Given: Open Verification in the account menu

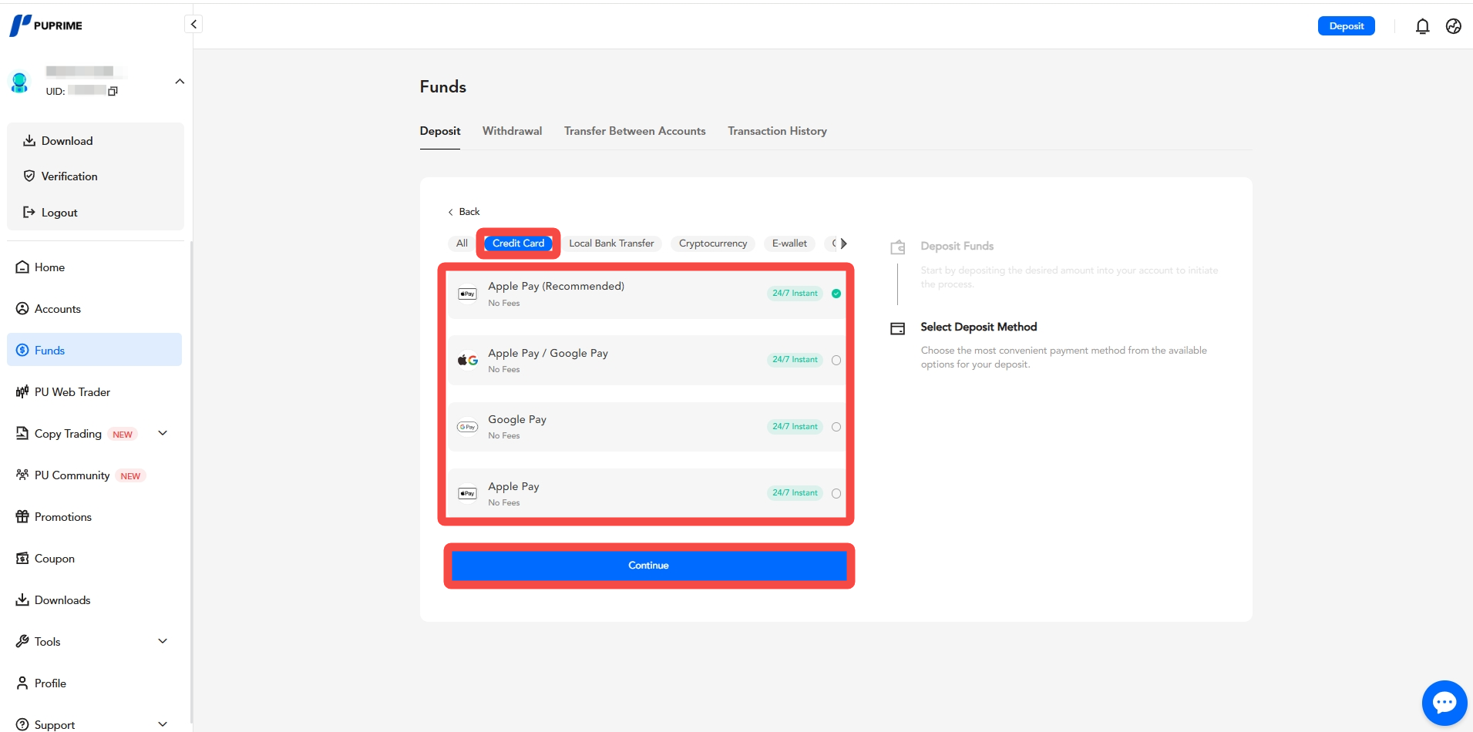Looking at the screenshot, I should click(61, 176).
